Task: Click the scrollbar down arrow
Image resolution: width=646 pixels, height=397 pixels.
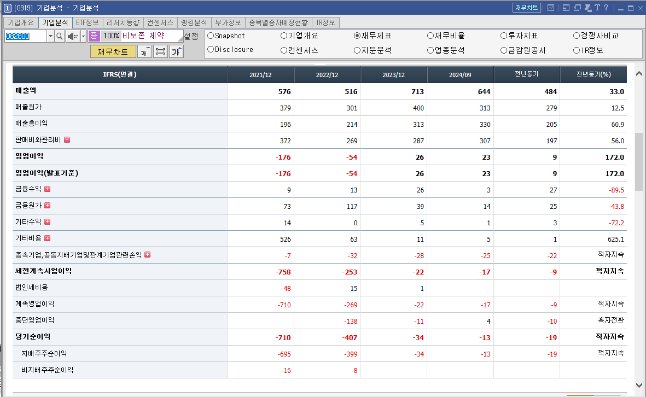Action: pyautogui.click(x=638, y=386)
